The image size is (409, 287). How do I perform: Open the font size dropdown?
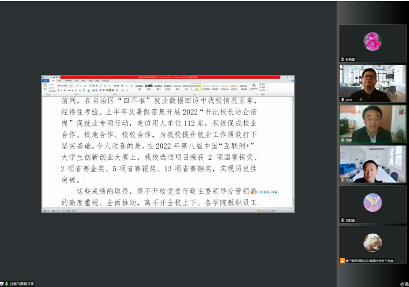click(x=73, y=86)
